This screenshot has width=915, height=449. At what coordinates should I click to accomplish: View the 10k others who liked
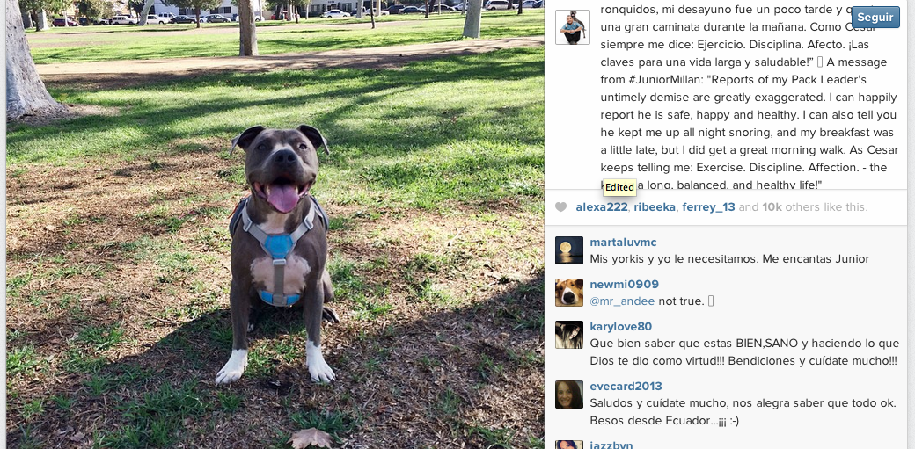click(772, 207)
